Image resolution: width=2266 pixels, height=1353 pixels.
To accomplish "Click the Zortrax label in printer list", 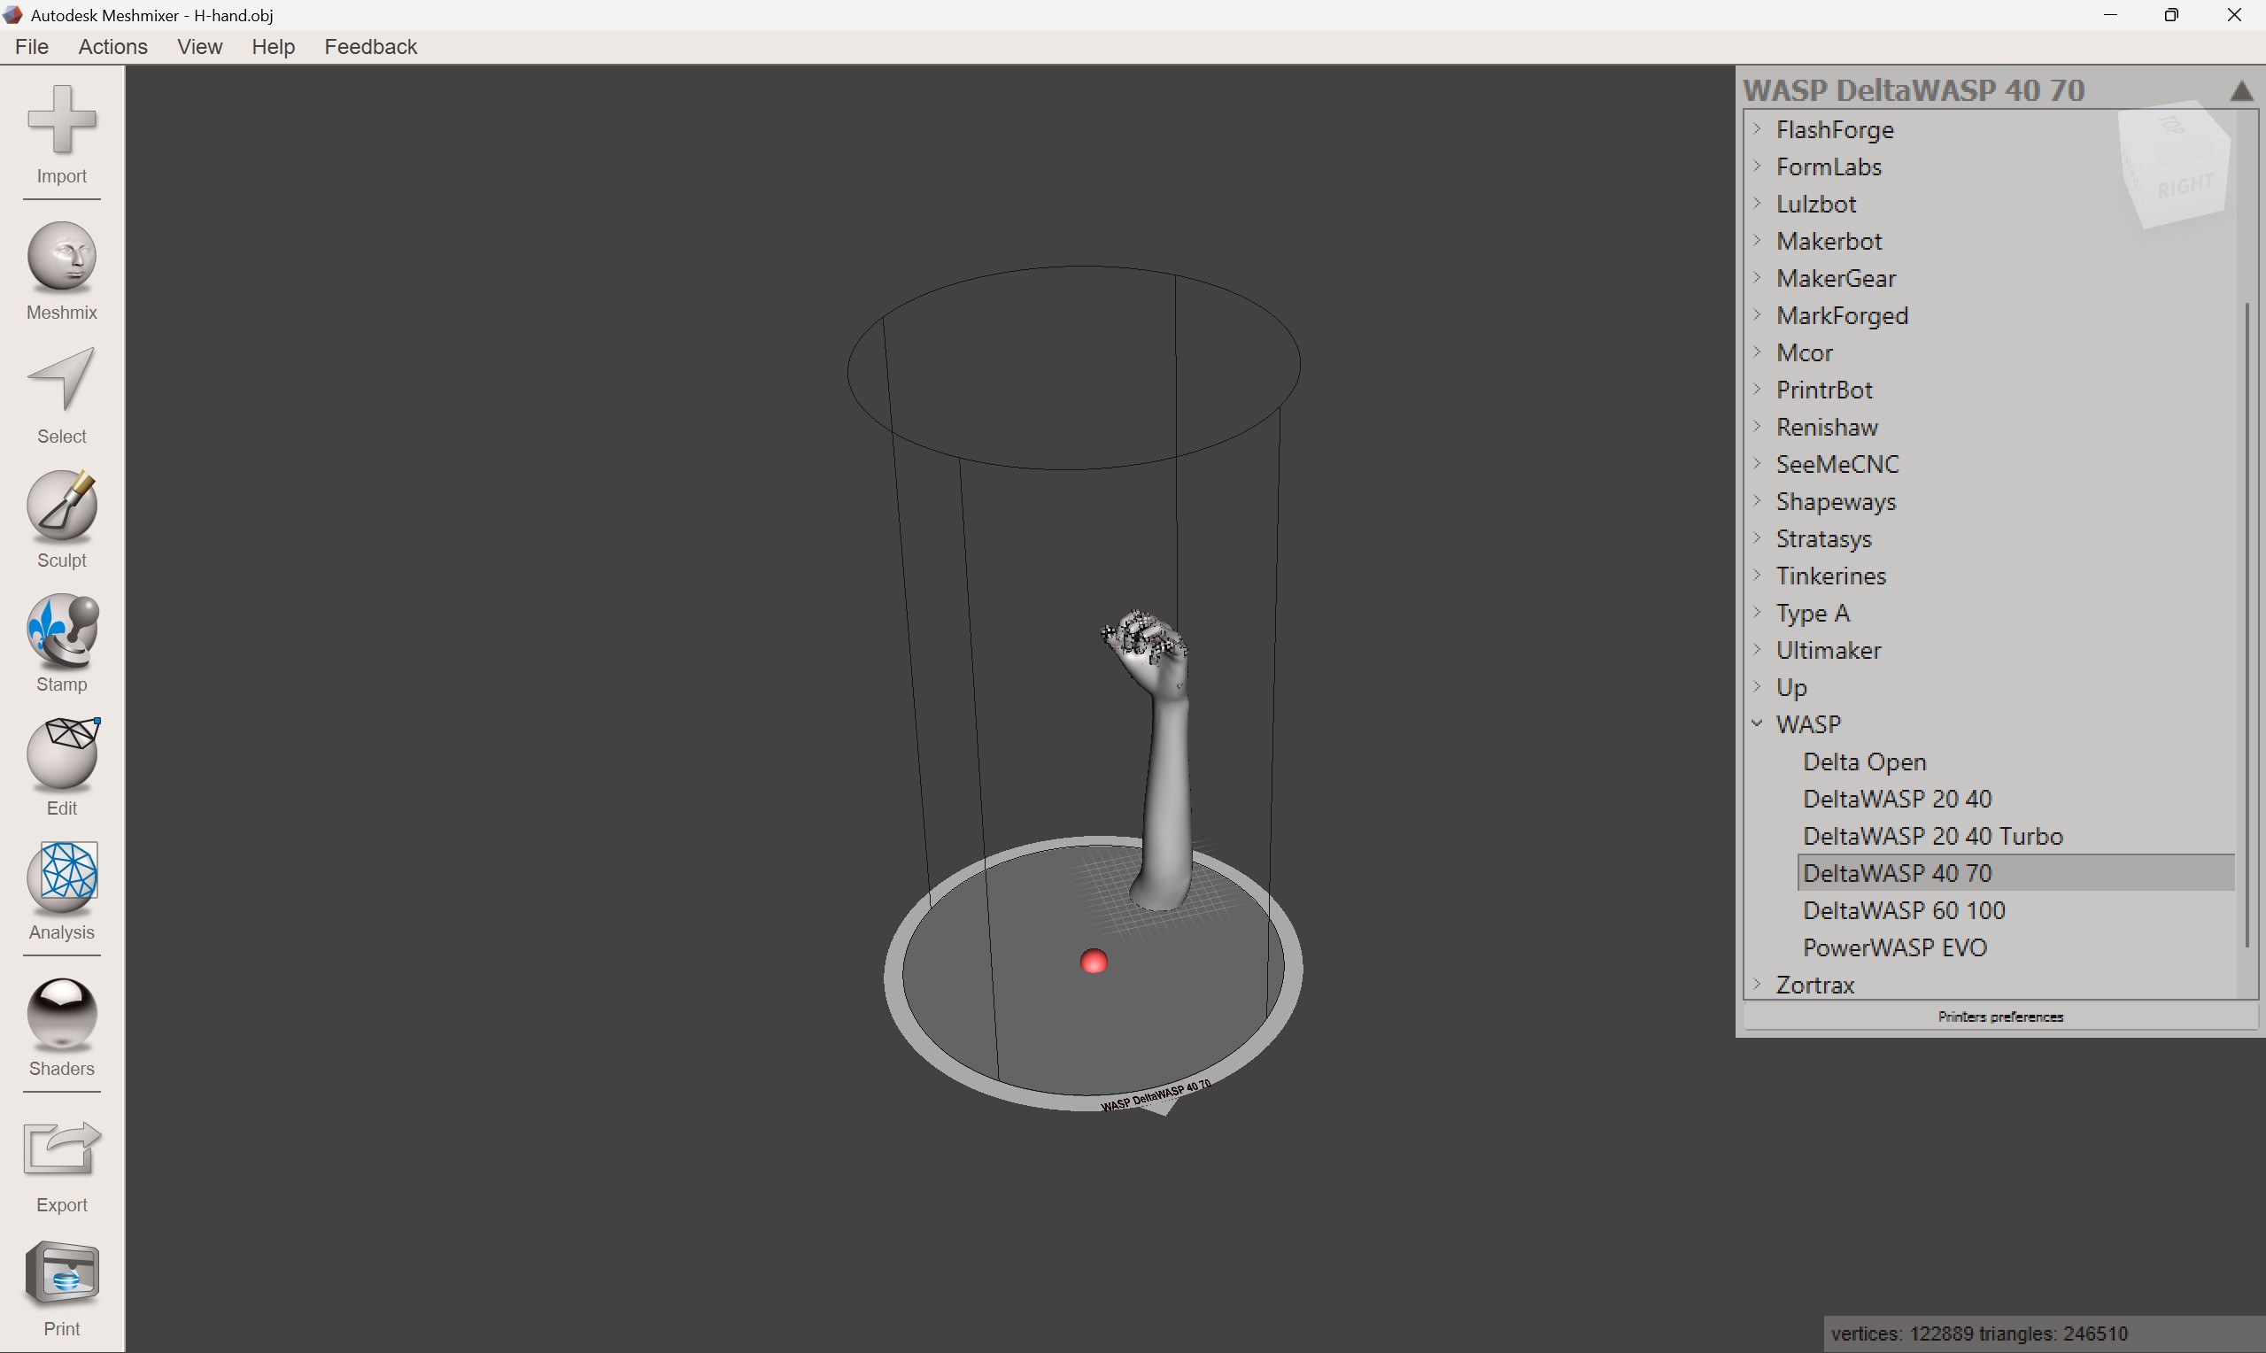I will tap(1814, 985).
